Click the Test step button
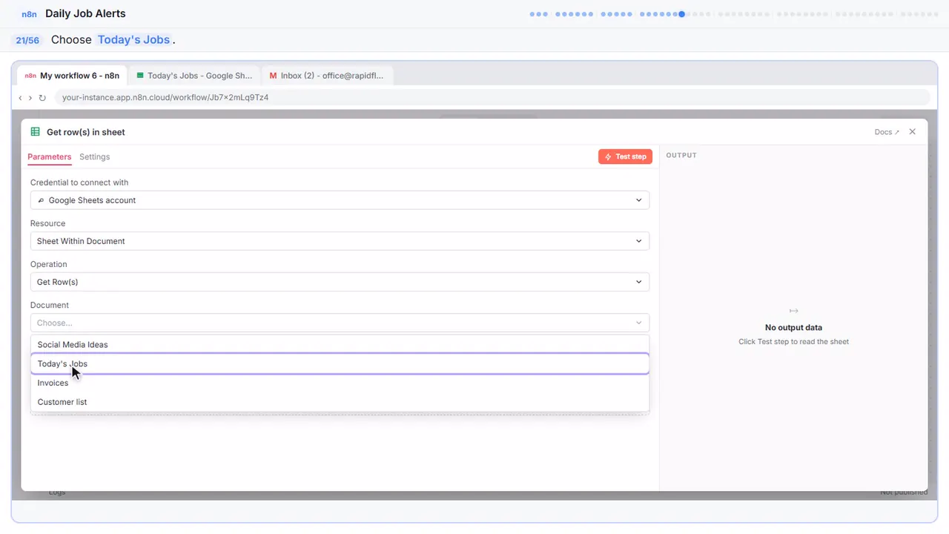This screenshot has height=534, width=949. tap(625, 156)
